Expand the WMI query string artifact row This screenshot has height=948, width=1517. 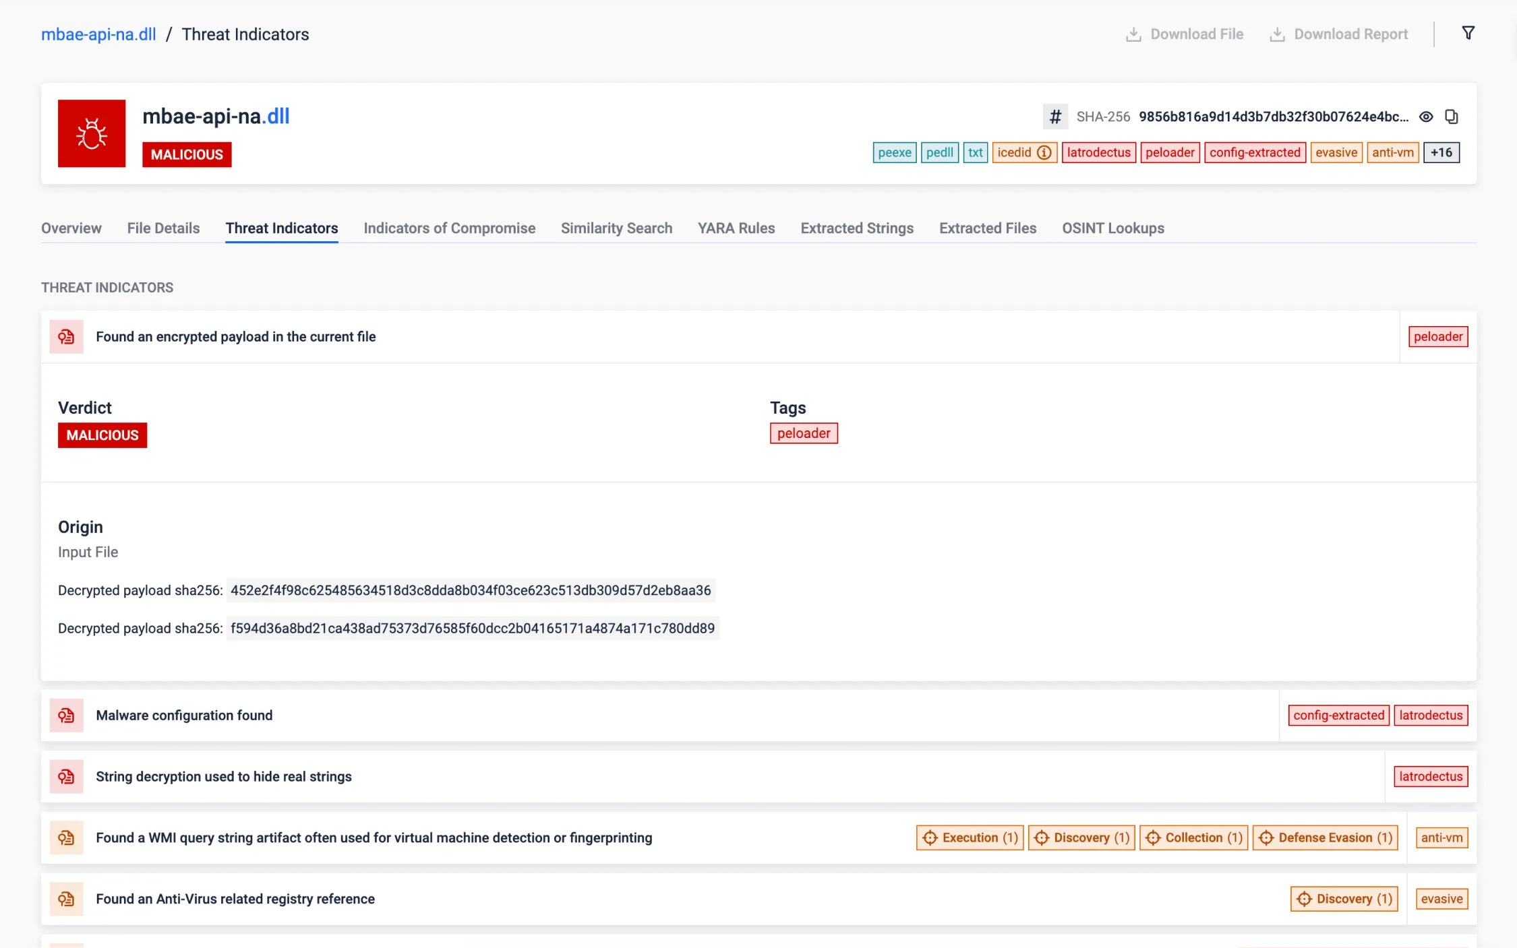tap(374, 838)
